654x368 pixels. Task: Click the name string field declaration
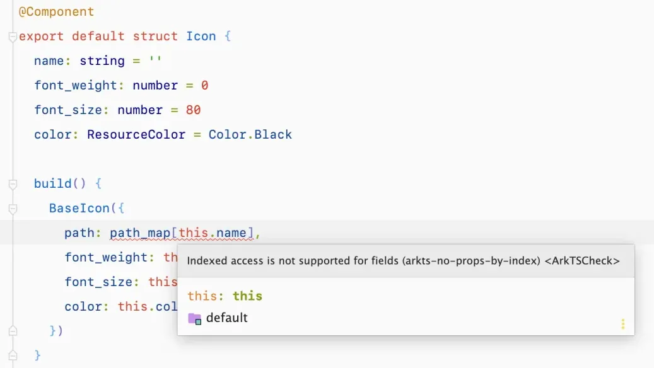pos(49,60)
